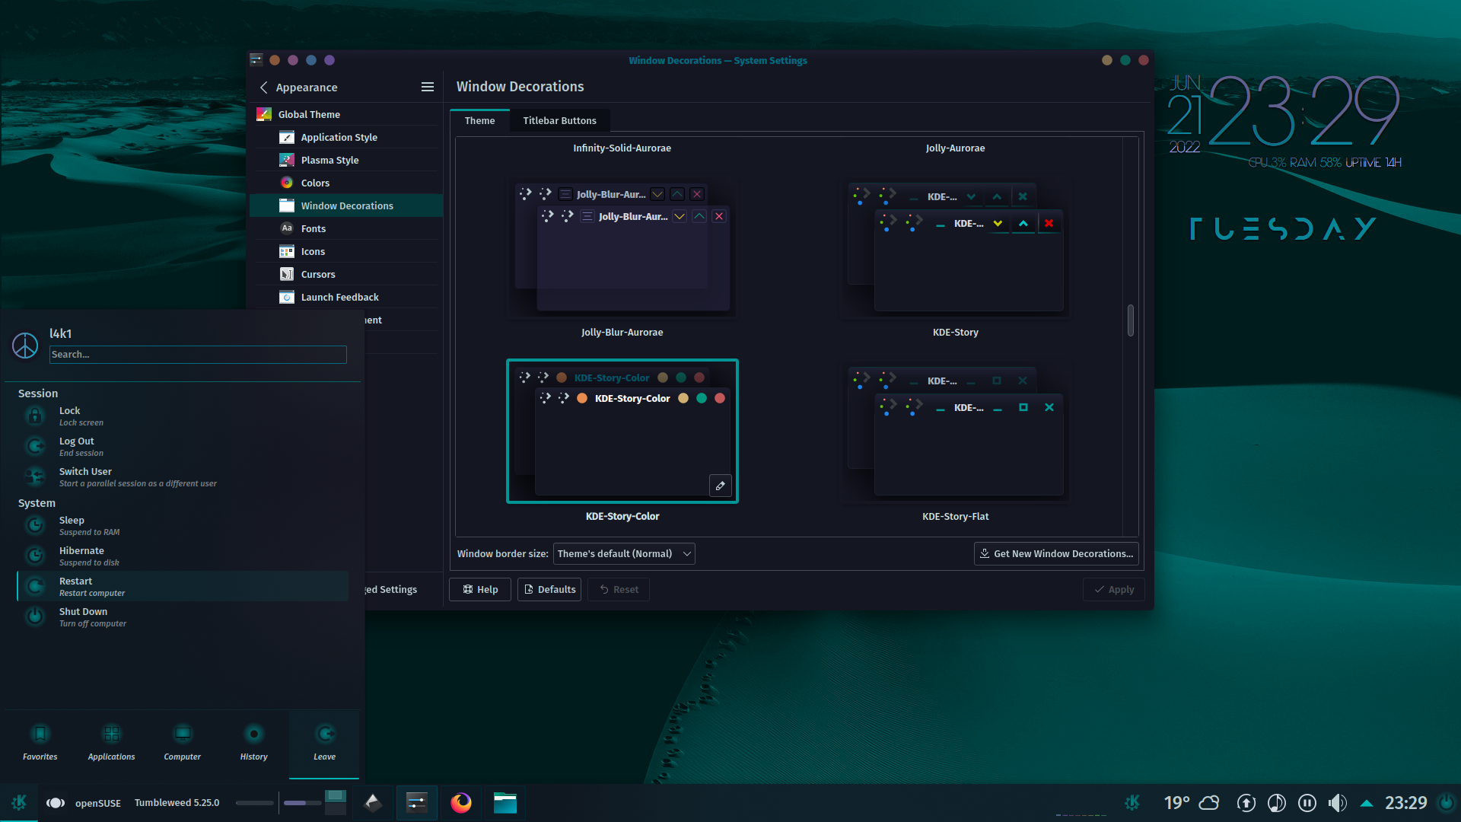The height and width of the screenshot is (822, 1461).
Task: Open Global Theme settings in the sidebar
Action: [346, 114]
